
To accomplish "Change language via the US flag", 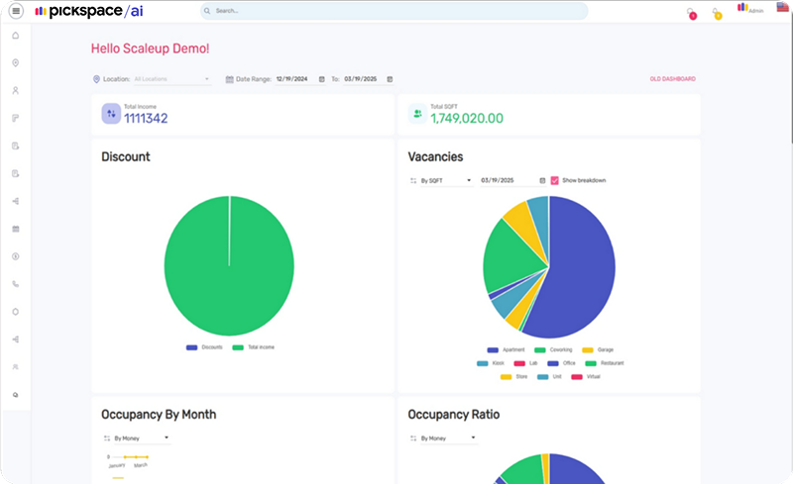I will 782,7.
